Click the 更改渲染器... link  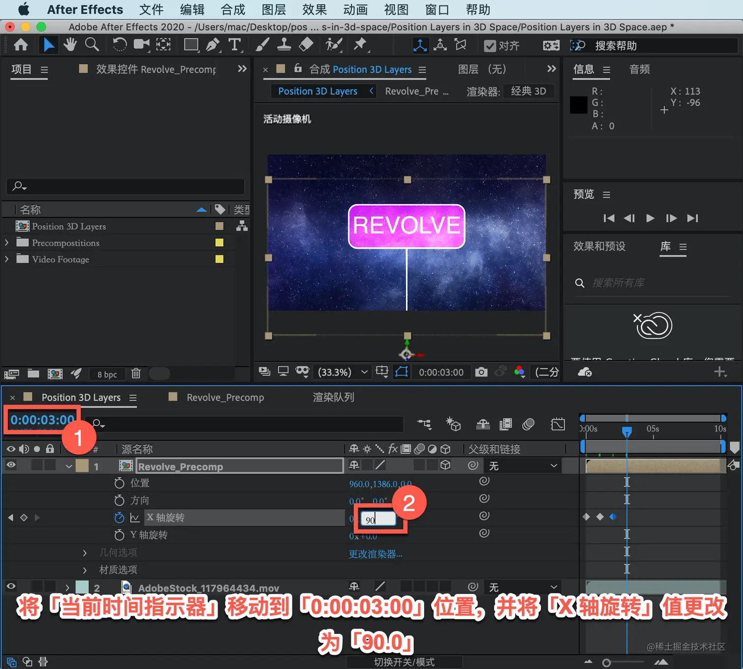(x=375, y=554)
